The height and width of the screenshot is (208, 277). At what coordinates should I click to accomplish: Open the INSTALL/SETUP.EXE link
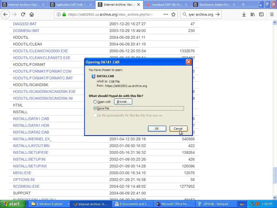click(x=31, y=152)
